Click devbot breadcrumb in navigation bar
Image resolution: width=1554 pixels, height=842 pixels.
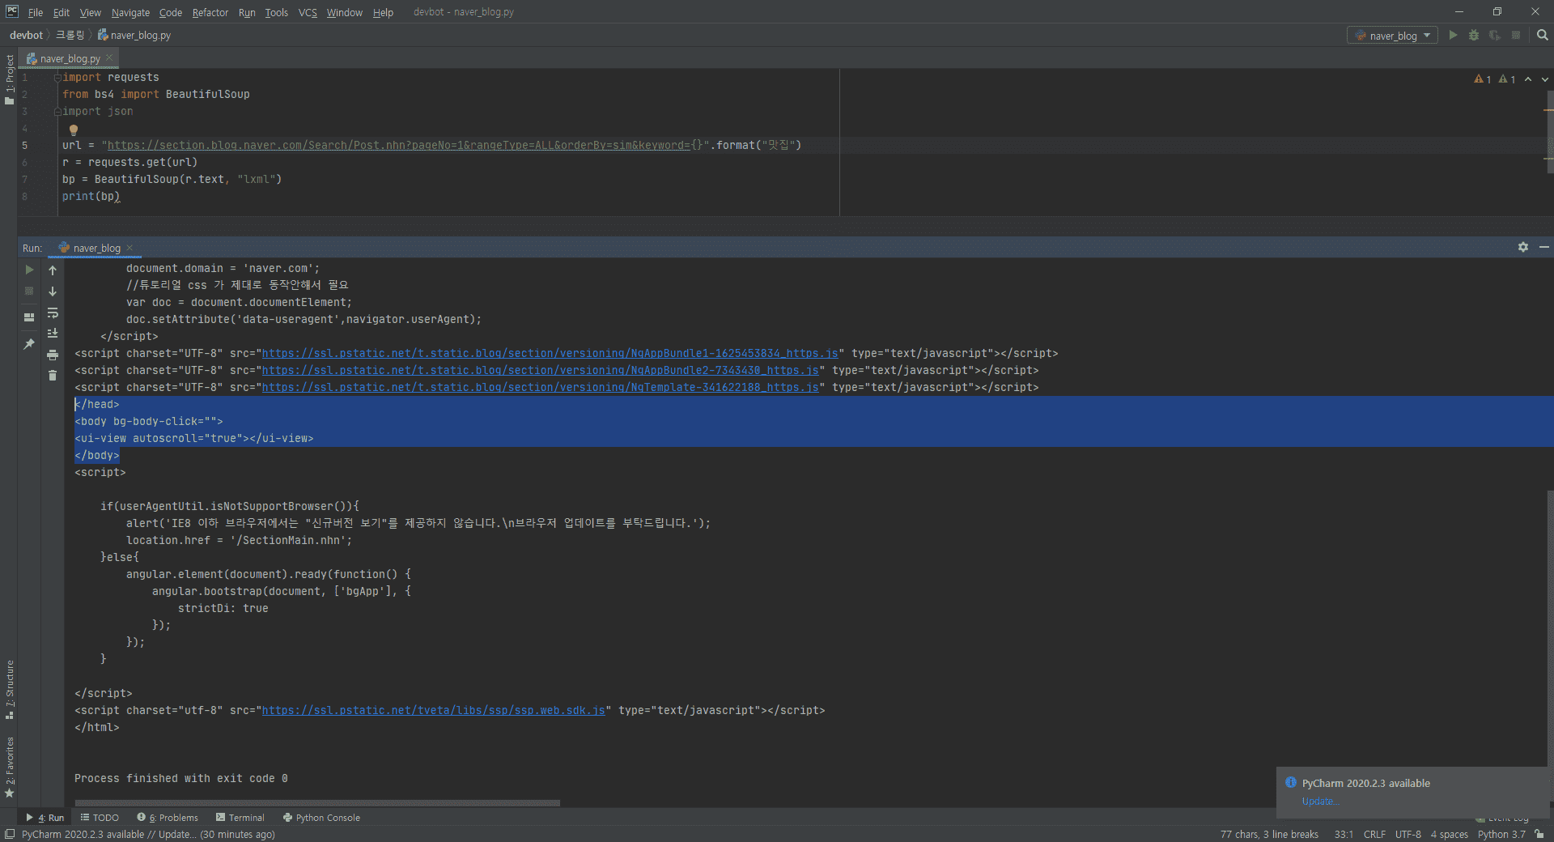[x=26, y=35]
